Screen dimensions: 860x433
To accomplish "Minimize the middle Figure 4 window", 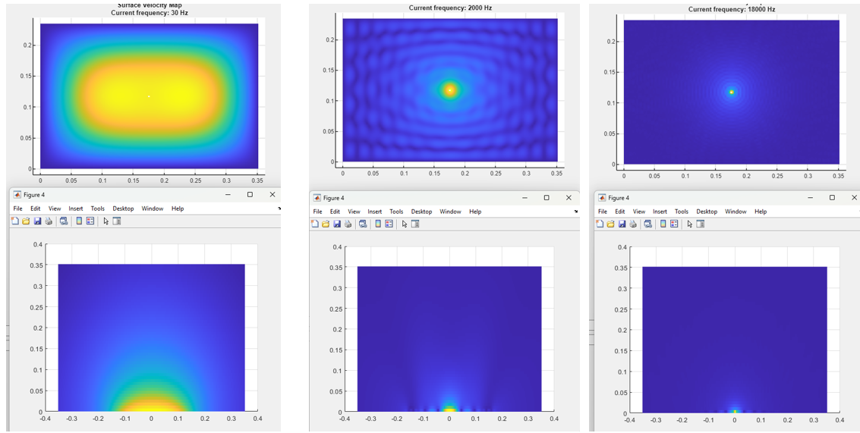I will pos(525,198).
